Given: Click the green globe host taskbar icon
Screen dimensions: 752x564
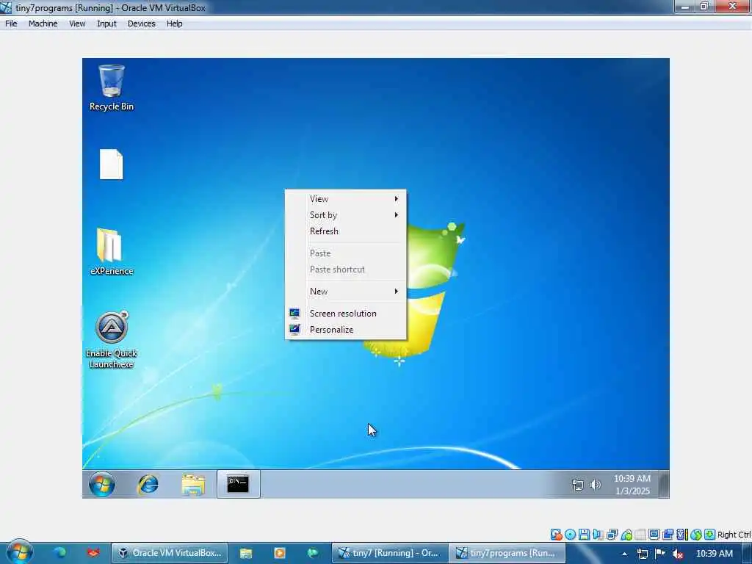Looking at the screenshot, I should point(313,553).
